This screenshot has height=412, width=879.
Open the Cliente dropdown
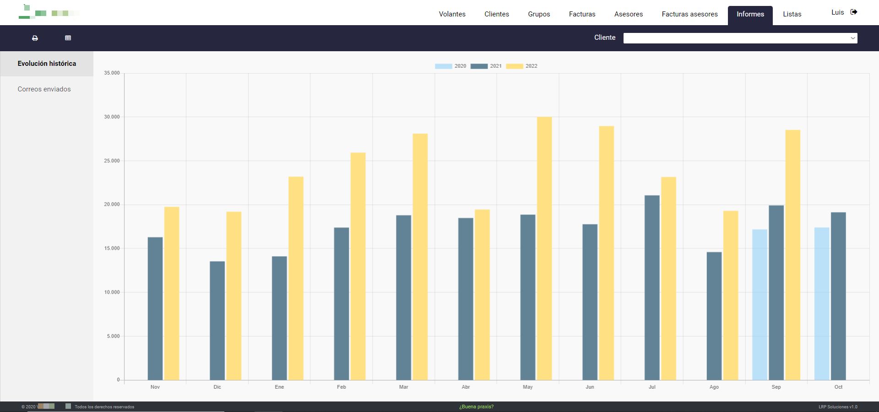pyautogui.click(x=740, y=38)
